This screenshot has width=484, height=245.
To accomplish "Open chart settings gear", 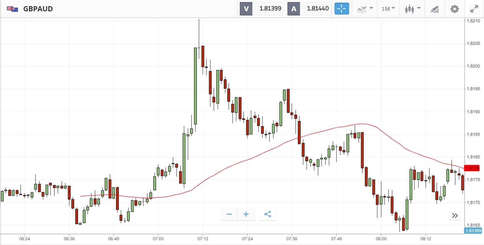I will (455, 9).
